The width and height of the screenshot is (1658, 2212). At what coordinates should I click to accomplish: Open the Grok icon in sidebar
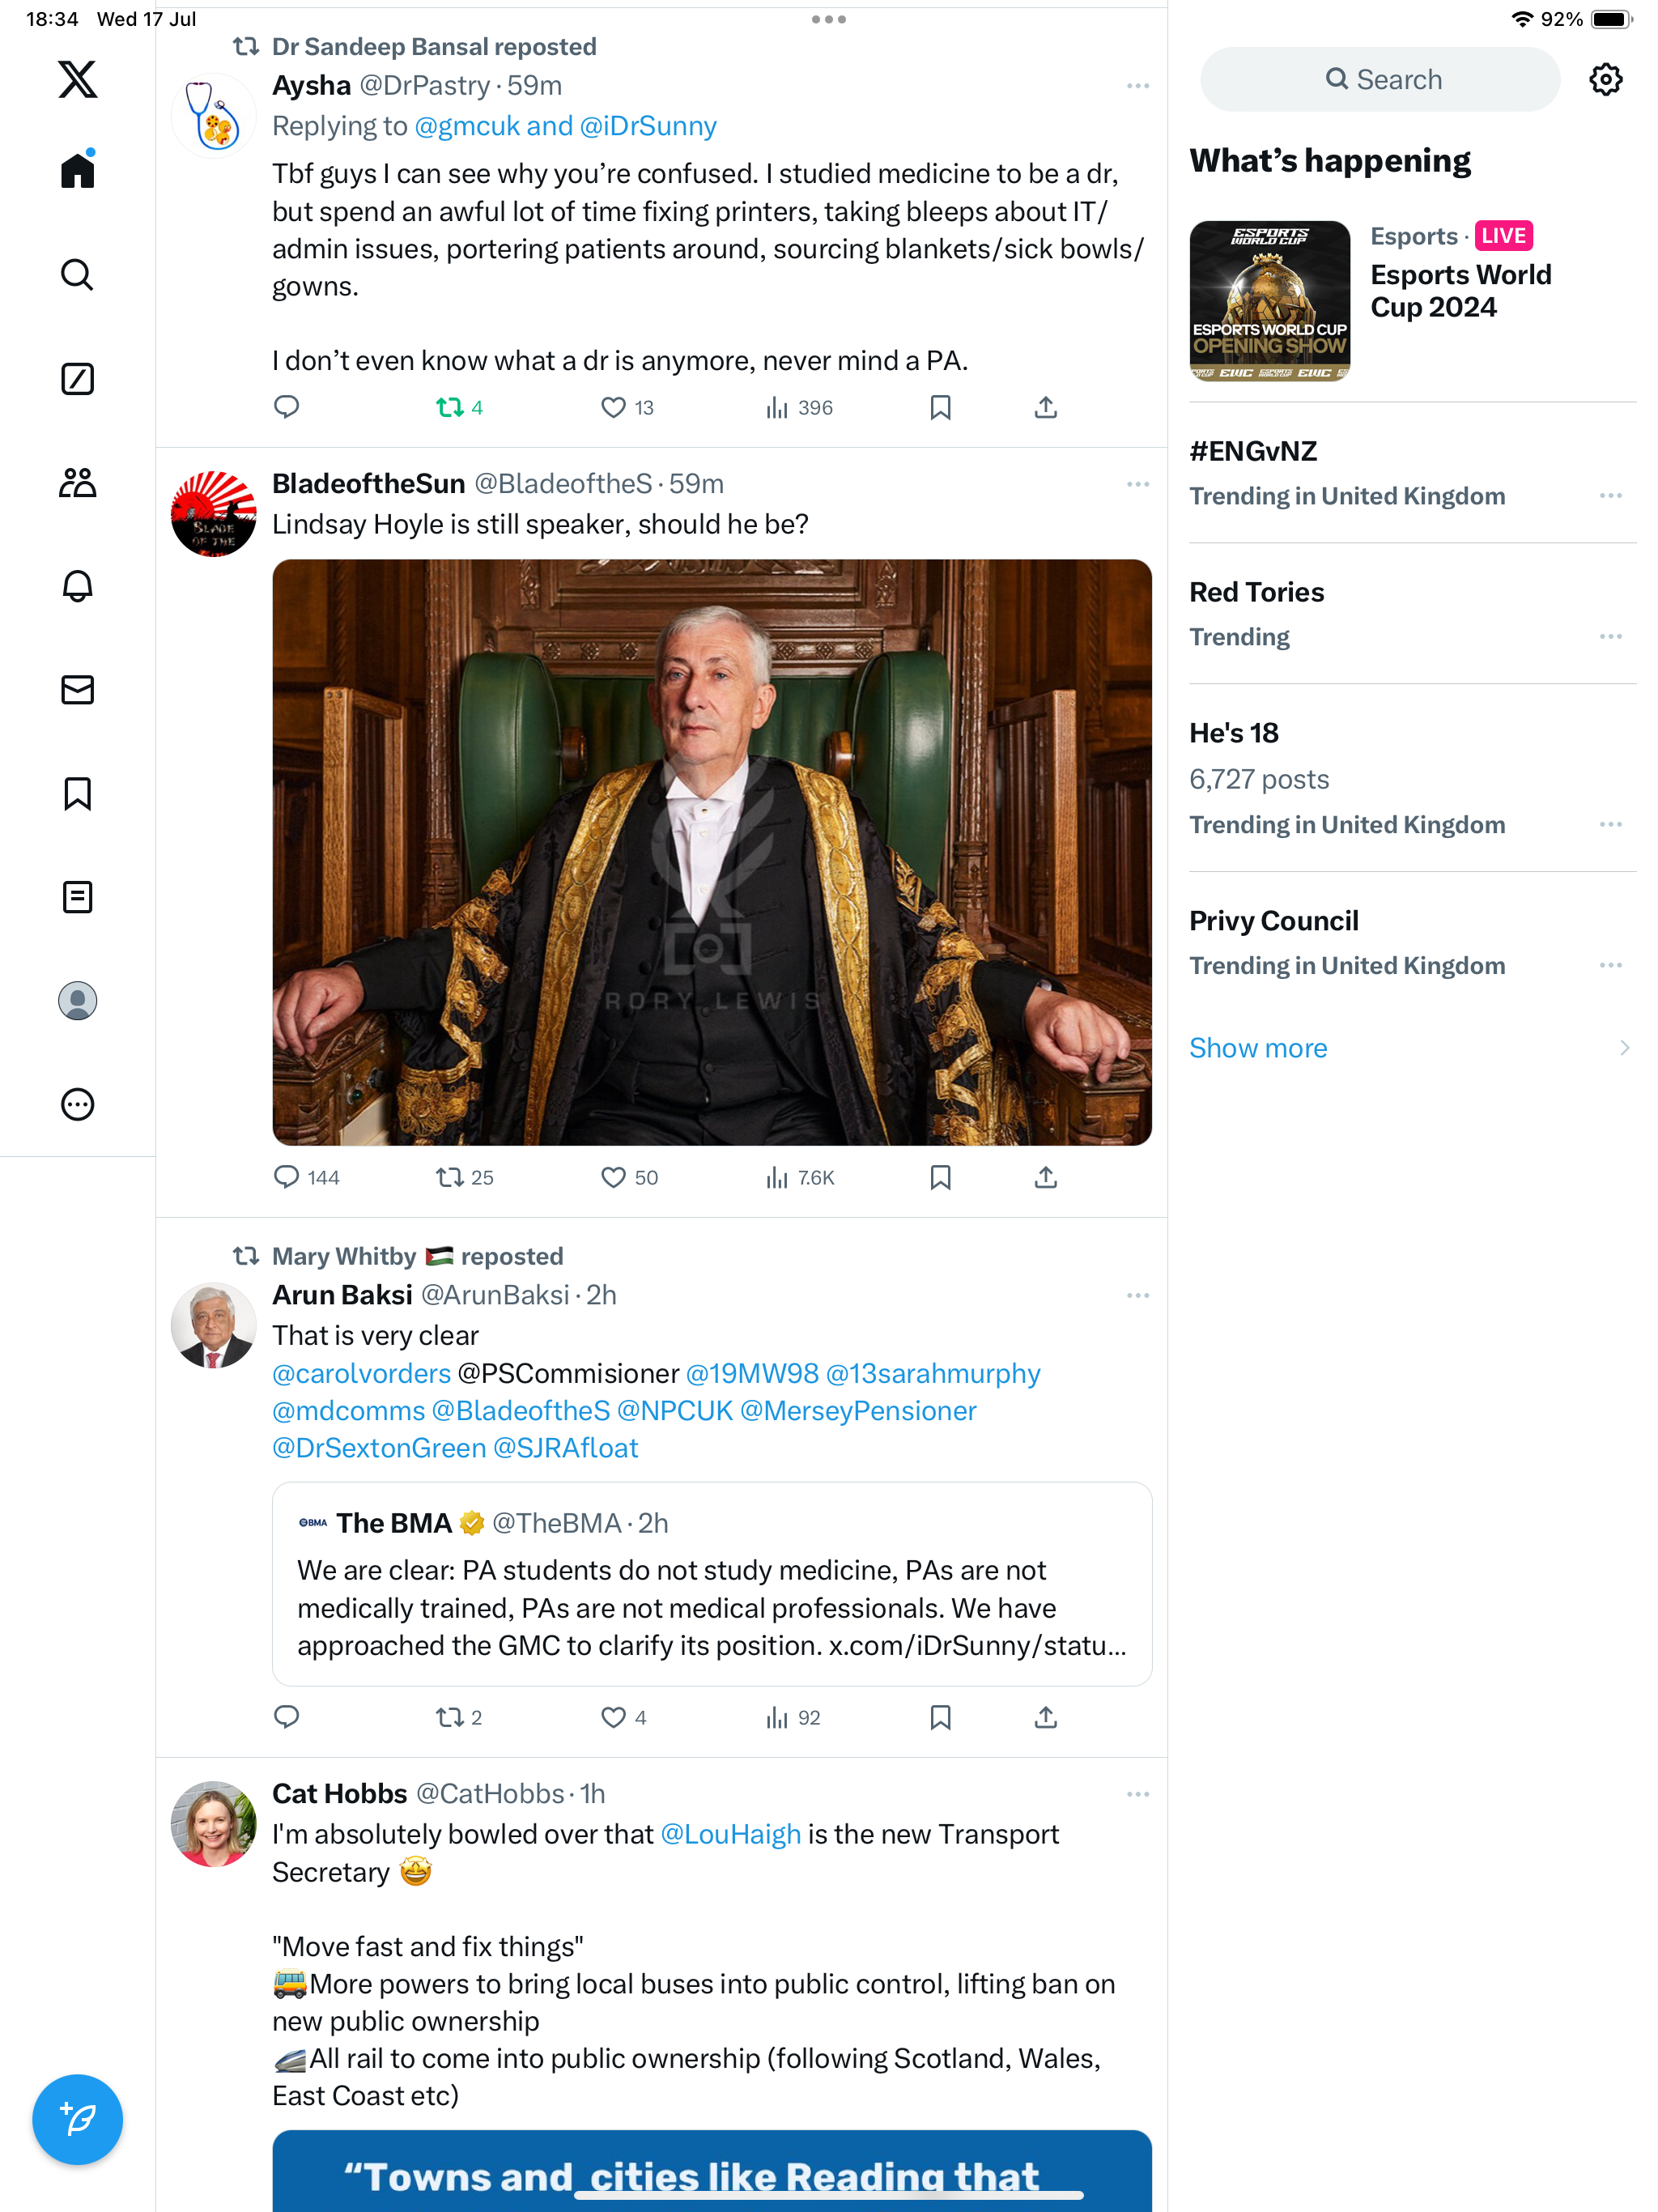coord(77,379)
